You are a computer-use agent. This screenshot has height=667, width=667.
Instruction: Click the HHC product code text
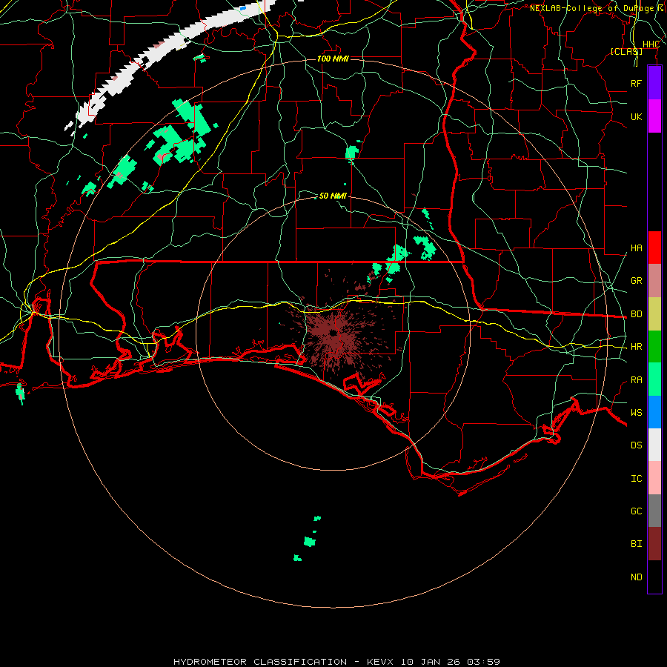pos(651,44)
